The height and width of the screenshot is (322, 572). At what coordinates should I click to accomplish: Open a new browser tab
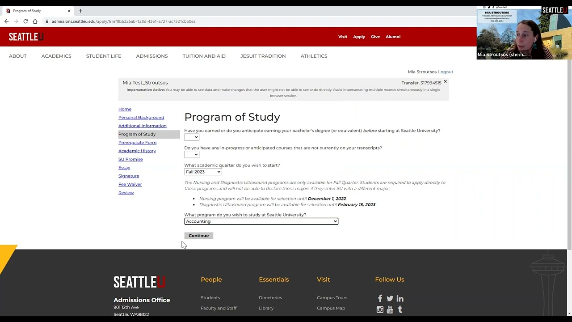(80, 11)
